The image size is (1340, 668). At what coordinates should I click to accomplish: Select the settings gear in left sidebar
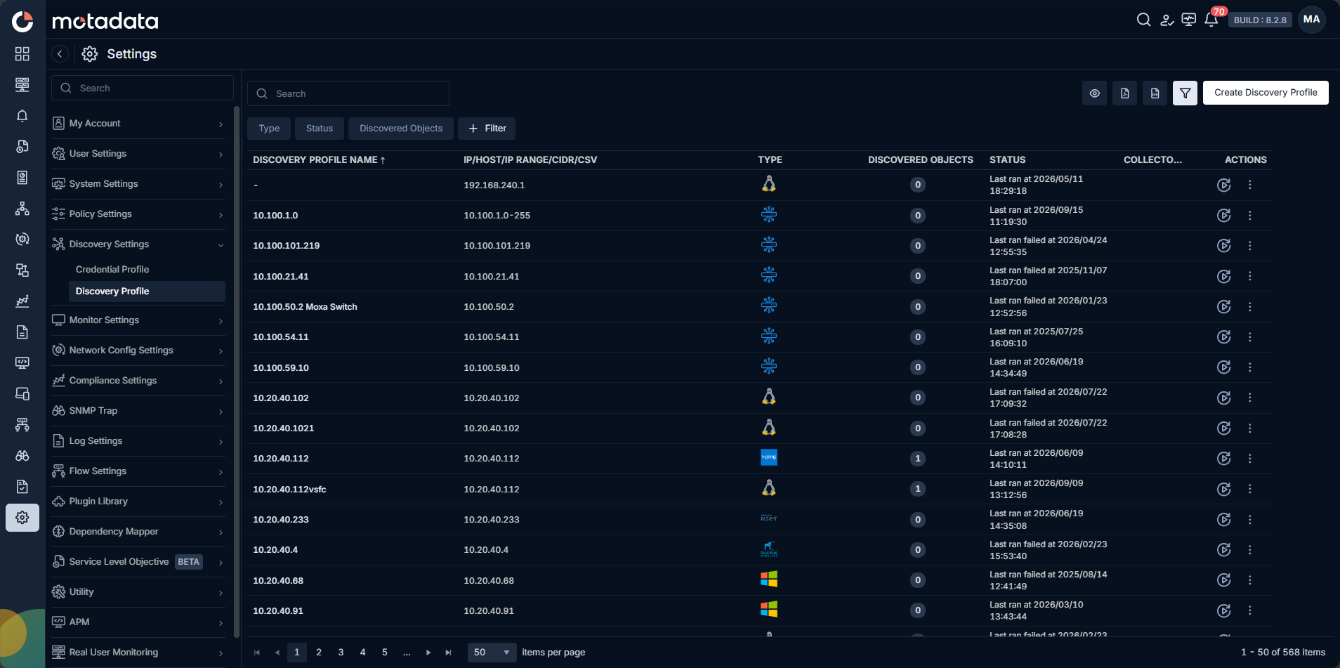pos(22,518)
